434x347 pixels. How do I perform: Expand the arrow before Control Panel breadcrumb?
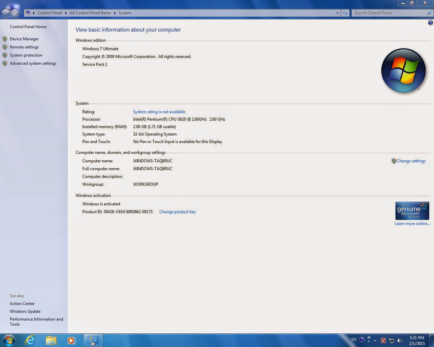34,13
